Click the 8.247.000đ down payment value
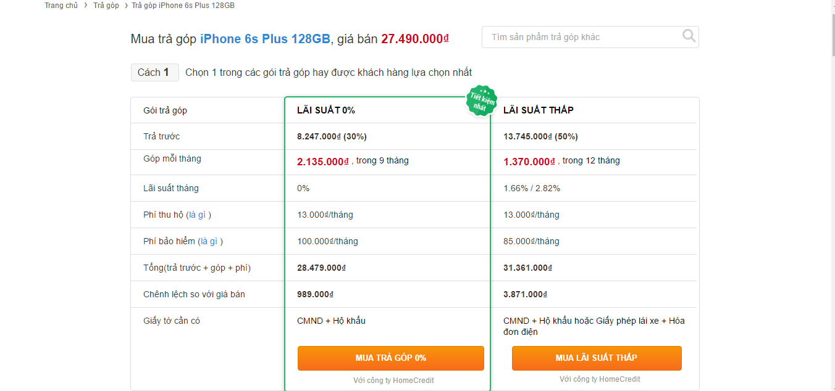This screenshot has width=835, height=391. 317,136
